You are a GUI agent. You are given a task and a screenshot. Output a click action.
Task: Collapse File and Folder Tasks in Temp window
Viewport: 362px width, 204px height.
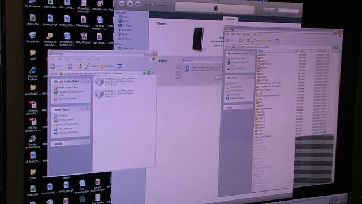pyautogui.click(x=253, y=53)
